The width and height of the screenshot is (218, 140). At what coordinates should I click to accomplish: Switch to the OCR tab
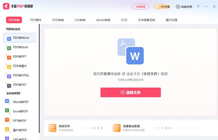click(x=124, y=20)
